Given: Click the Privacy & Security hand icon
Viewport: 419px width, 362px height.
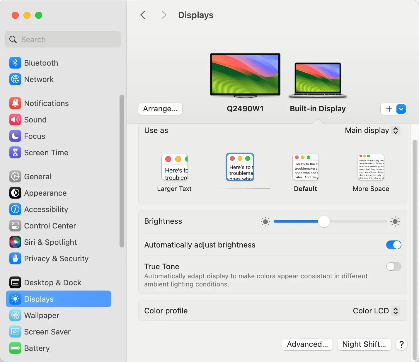Looking at the screenshot, I should coord(15,258).
